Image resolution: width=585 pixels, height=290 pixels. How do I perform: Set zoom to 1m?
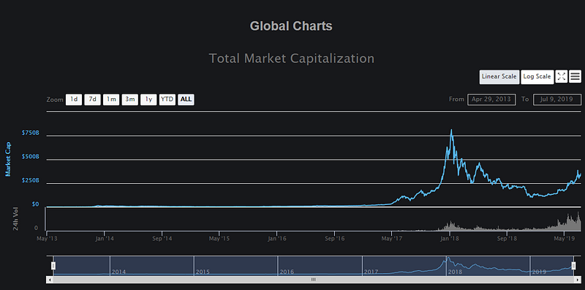(111, 100)
